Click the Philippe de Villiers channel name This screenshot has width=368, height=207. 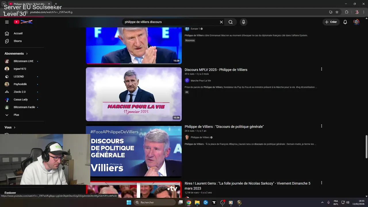click(x=200, y=137)
